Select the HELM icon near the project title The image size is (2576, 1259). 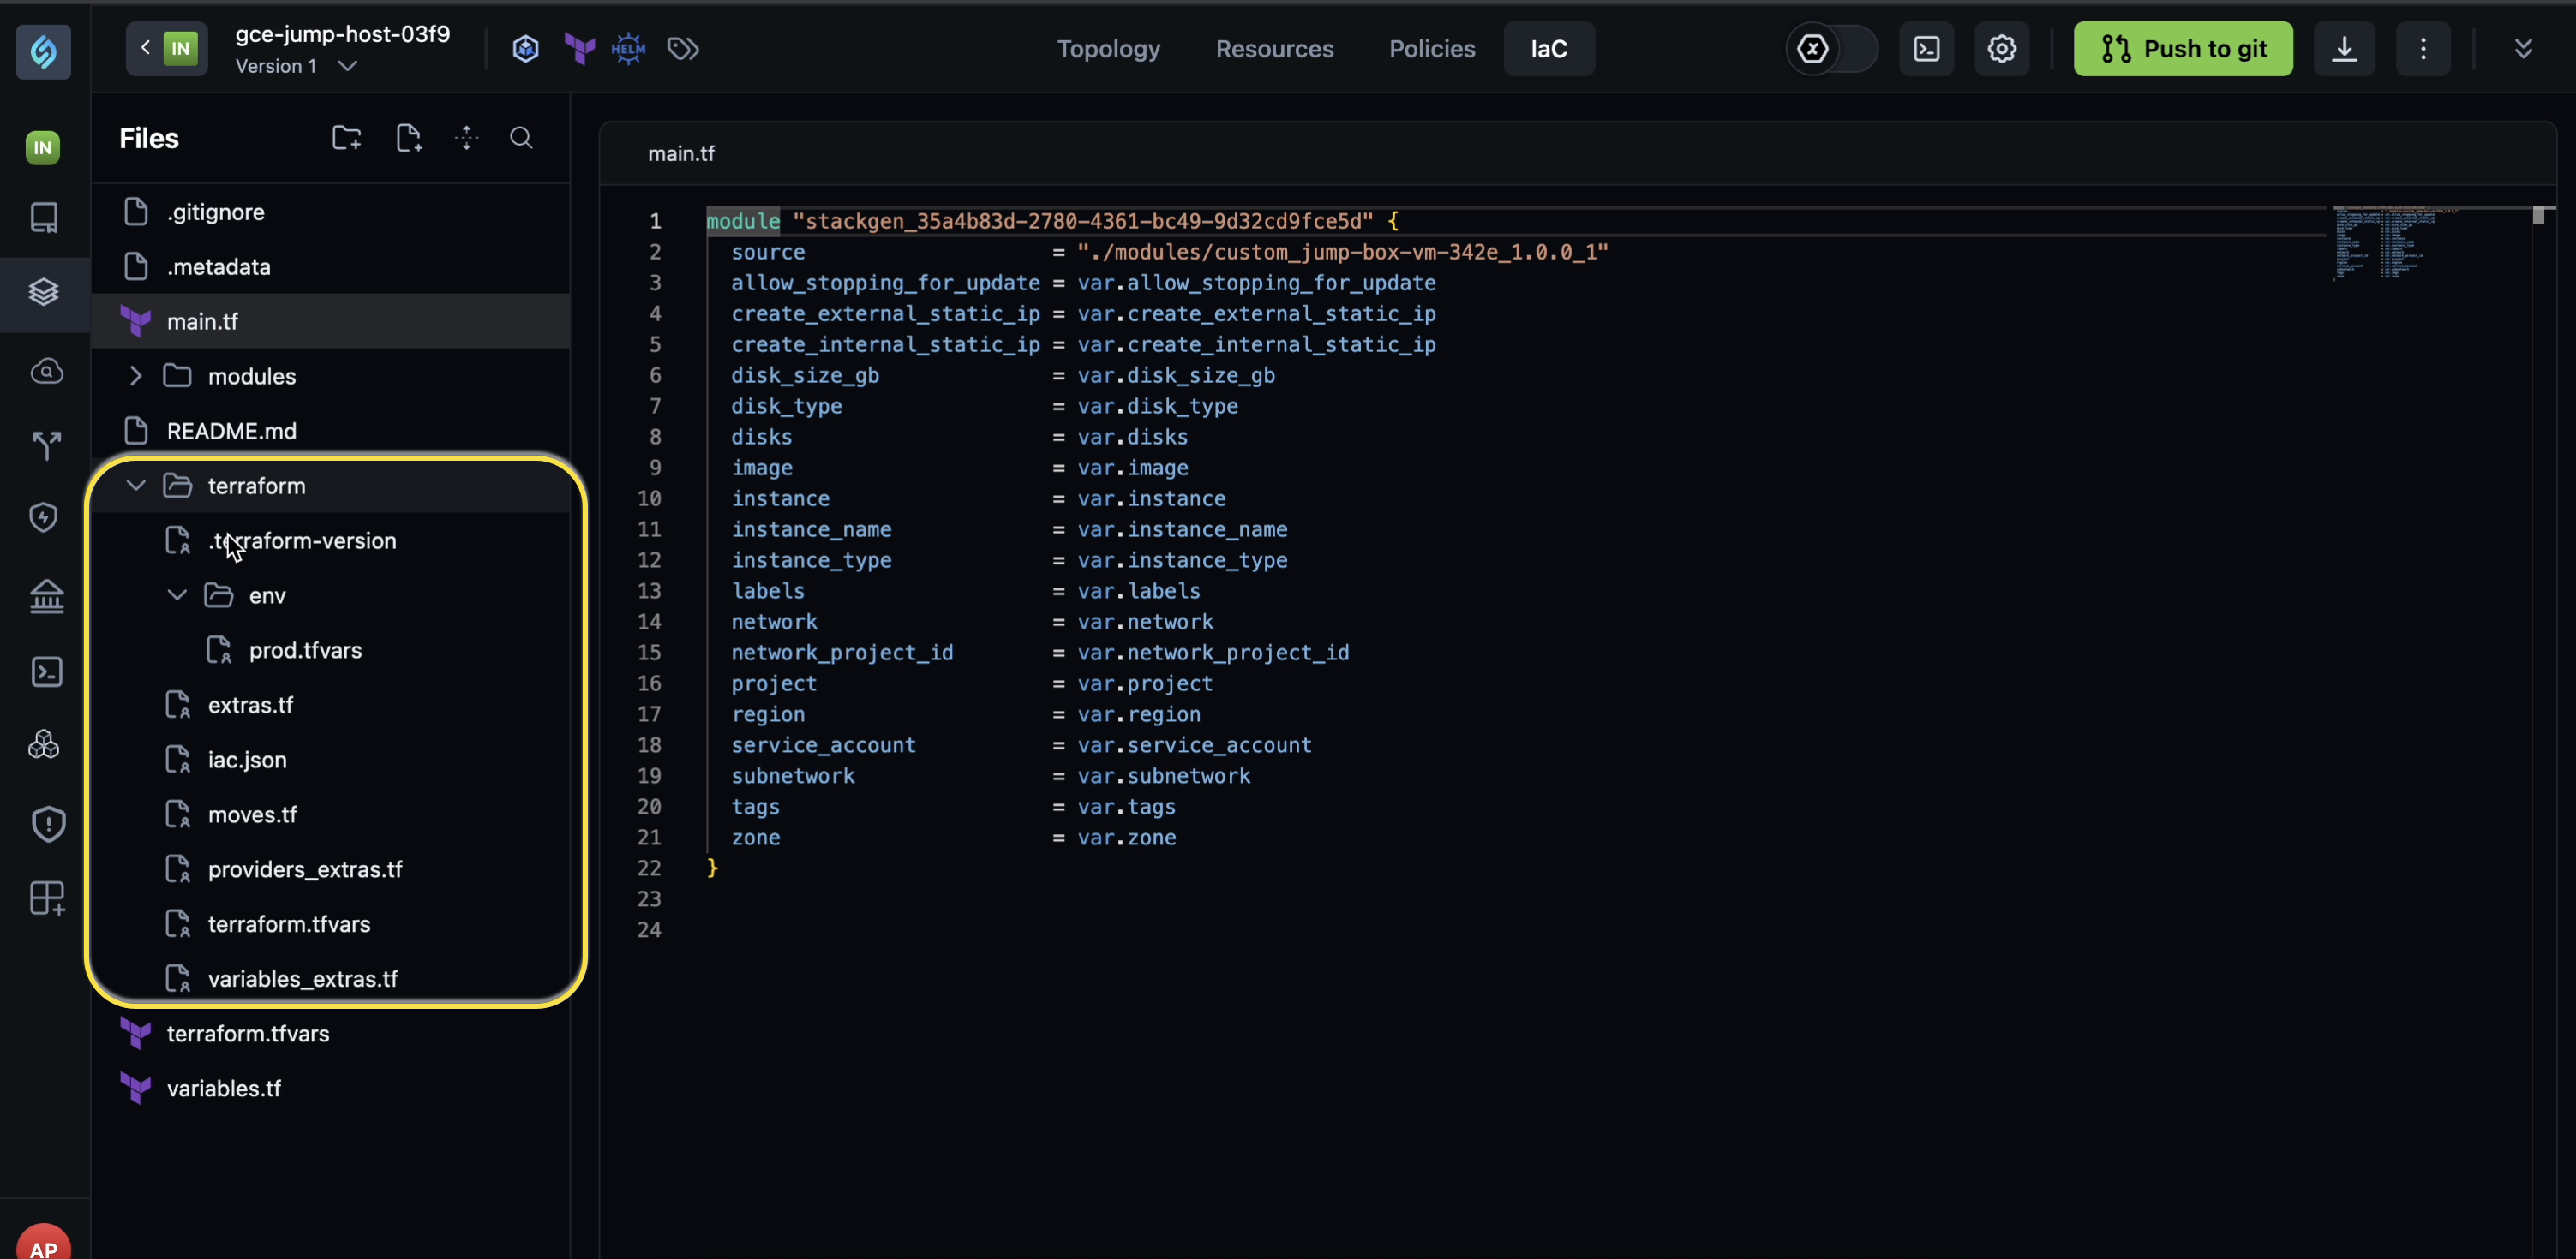(x=628, y=48)
